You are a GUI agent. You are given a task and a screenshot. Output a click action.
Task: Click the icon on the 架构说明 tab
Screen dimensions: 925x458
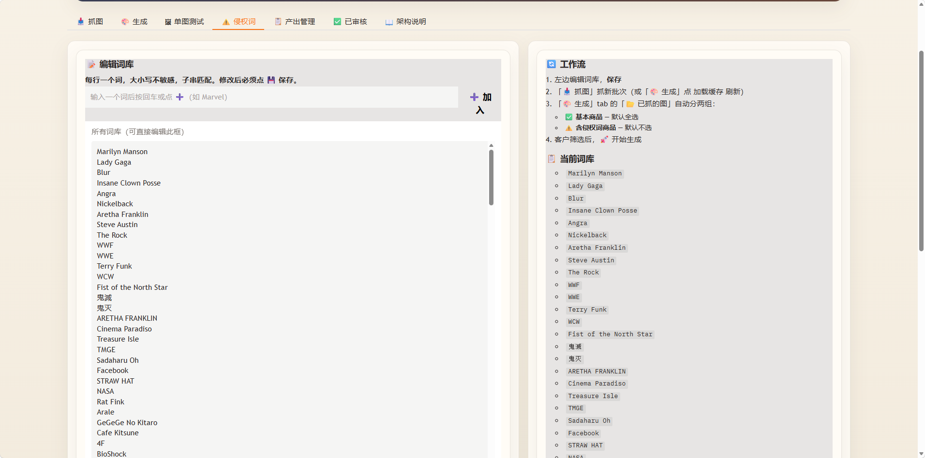[x=389, y=22]
